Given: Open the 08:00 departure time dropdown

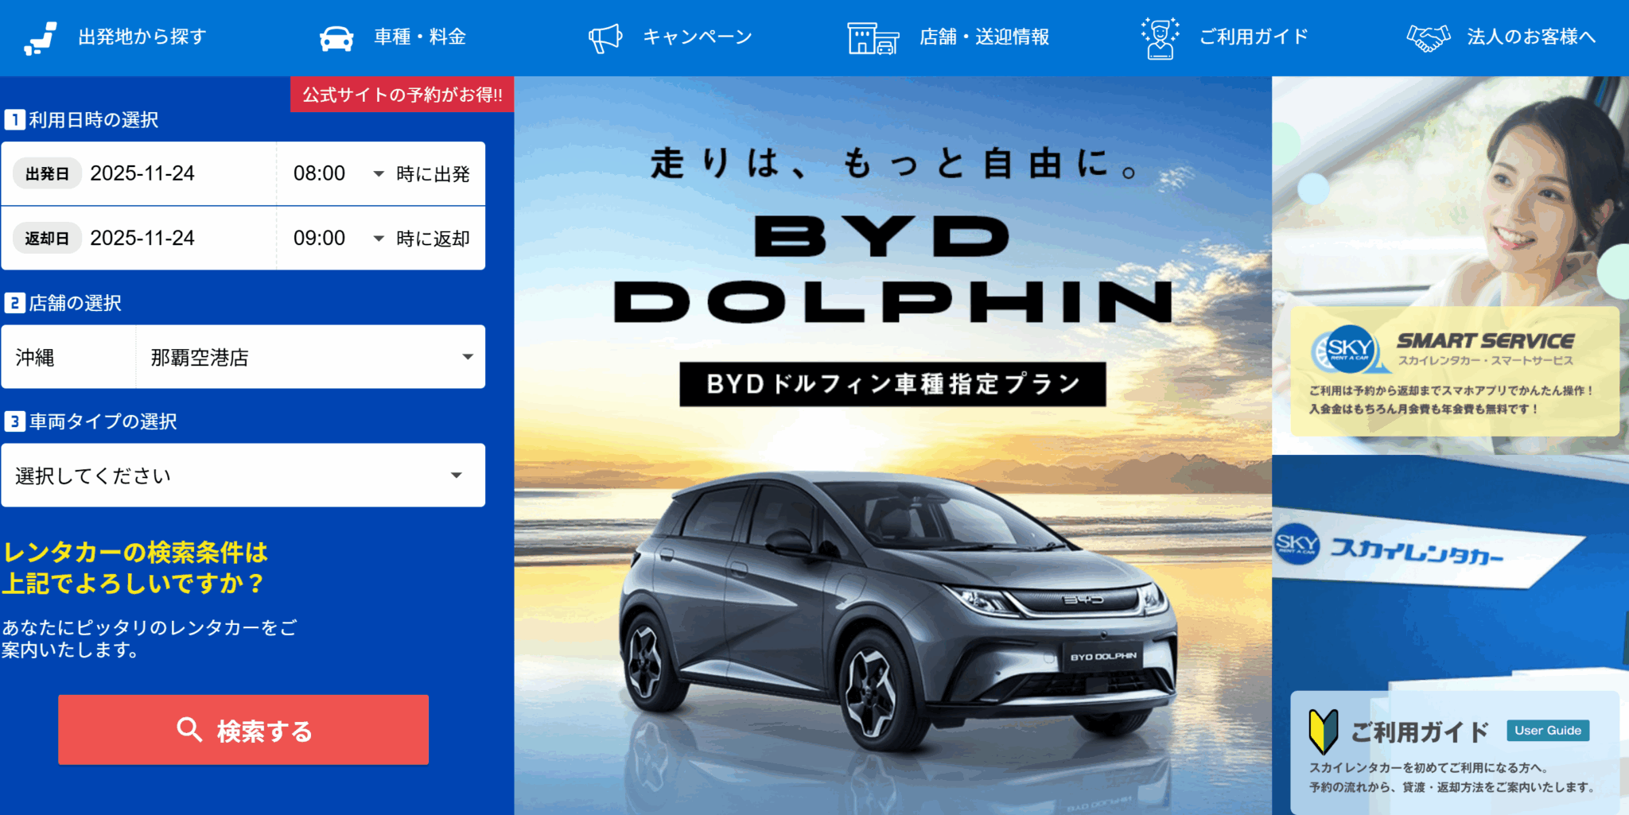Looking at the screenshot, I should click(340, 173).
